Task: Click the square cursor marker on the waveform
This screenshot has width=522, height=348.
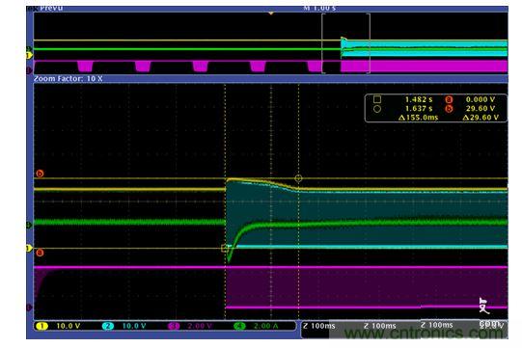Action: (225, 248)
